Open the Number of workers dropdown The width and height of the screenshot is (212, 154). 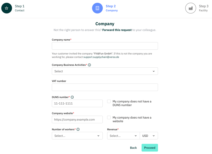pos(77,136)
